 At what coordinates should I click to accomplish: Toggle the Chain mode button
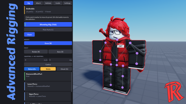pos(29,35)
